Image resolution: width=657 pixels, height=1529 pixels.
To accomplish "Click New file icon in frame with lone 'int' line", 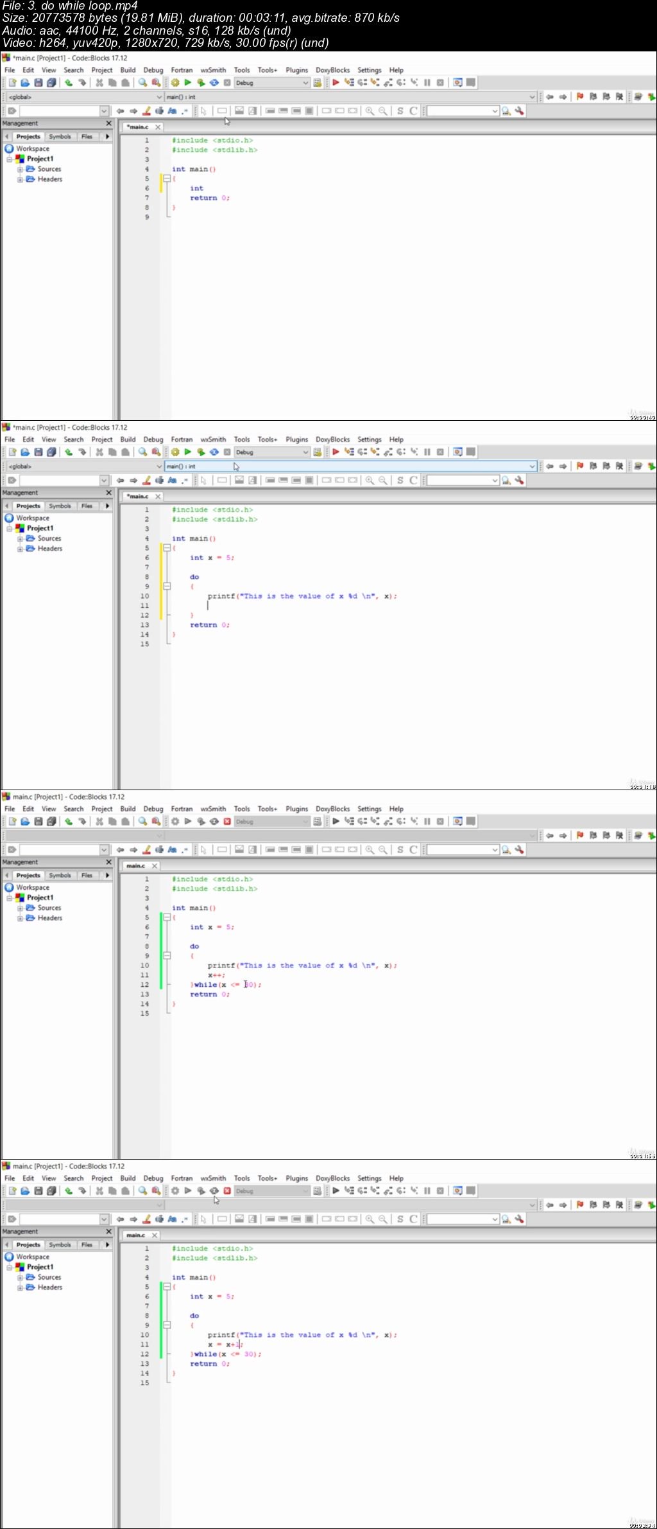I will [x=12, y=83].
